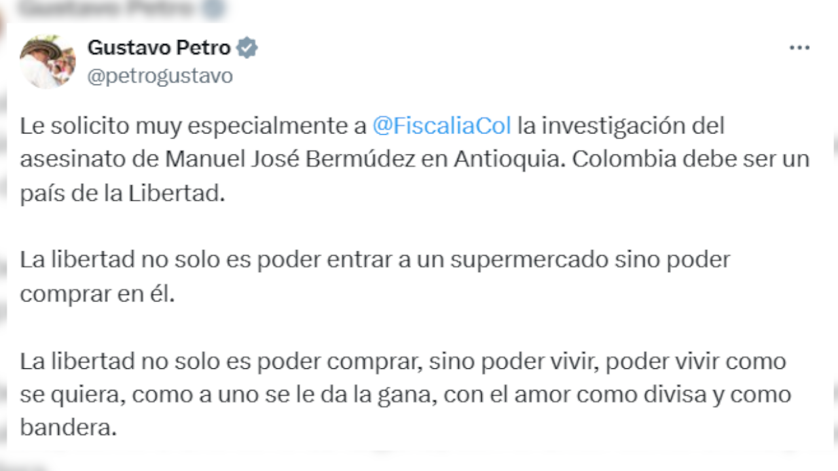This screenshot has height=471, width=838.
Task: Click Gustavo Petro's profile avatar
Action: 47,59
